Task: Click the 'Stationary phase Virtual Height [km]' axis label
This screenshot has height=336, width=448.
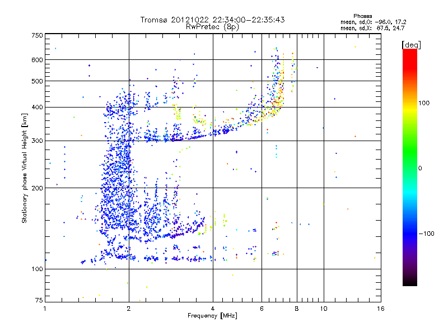Action: click(x=25, y=168)
